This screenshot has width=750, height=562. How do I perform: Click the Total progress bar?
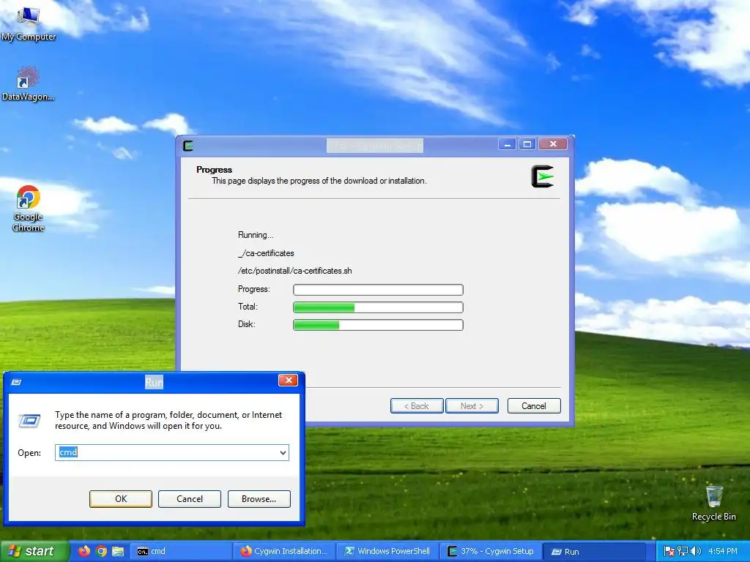pos(378,307)
